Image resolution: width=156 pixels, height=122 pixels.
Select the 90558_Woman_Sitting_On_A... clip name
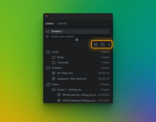pyautogui.click(x=80, y=95)
